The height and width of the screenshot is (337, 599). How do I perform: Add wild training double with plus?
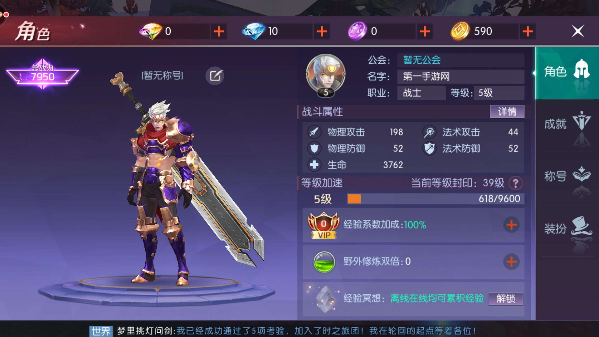pyautogui.click(x=511, y=262)
